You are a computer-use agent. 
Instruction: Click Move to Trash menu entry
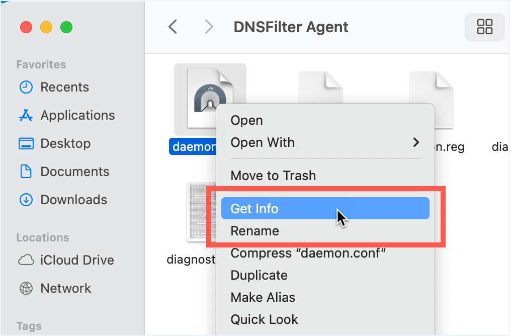[x=273, y=176]
